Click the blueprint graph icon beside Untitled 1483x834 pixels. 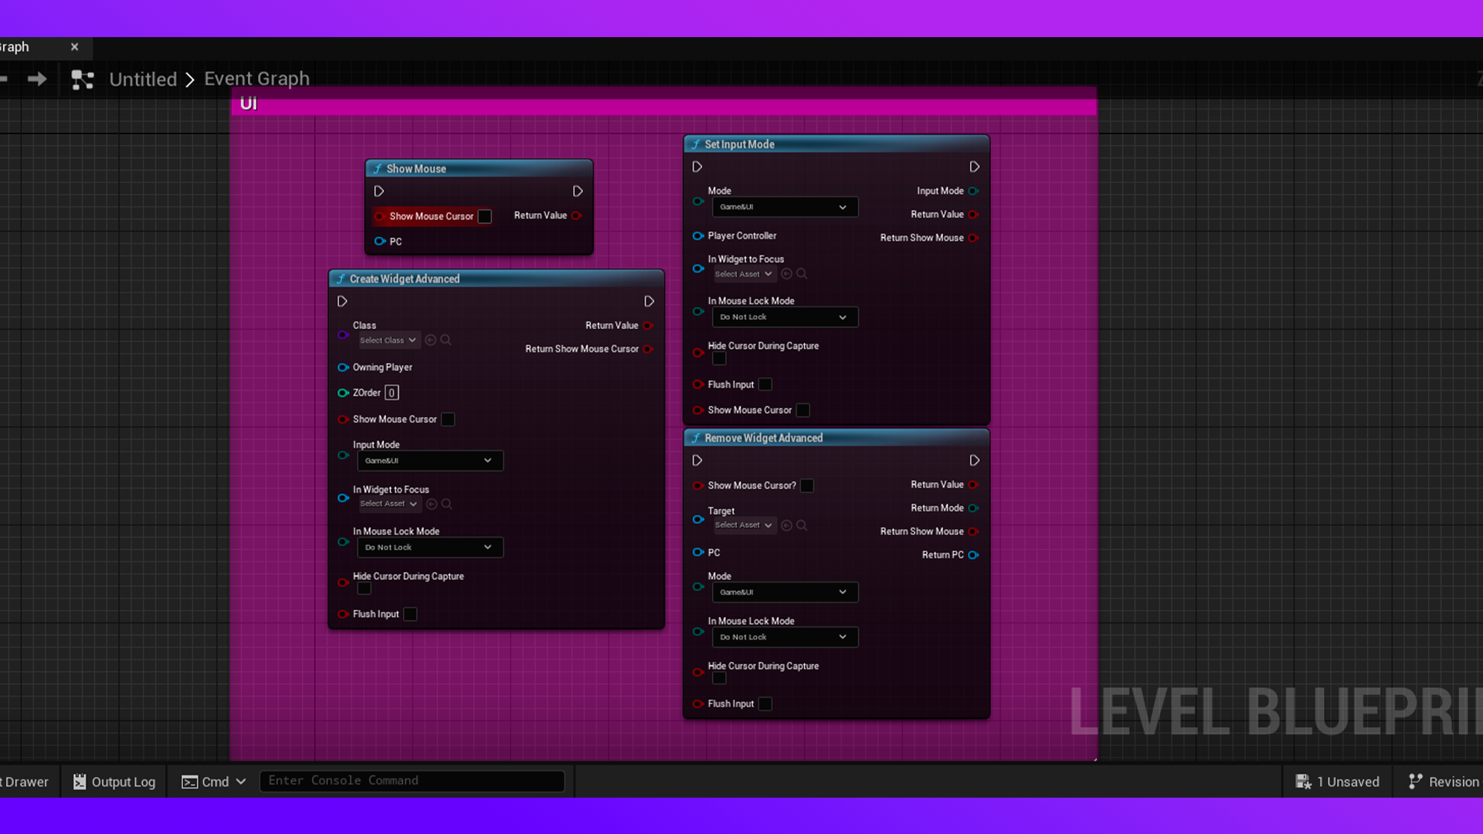83,80
